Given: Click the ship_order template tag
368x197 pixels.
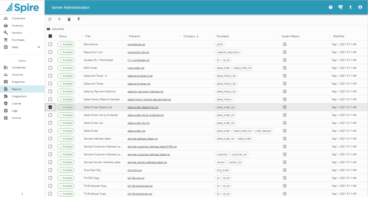Looking at the screenshot, I should click(x=223, y=170).
